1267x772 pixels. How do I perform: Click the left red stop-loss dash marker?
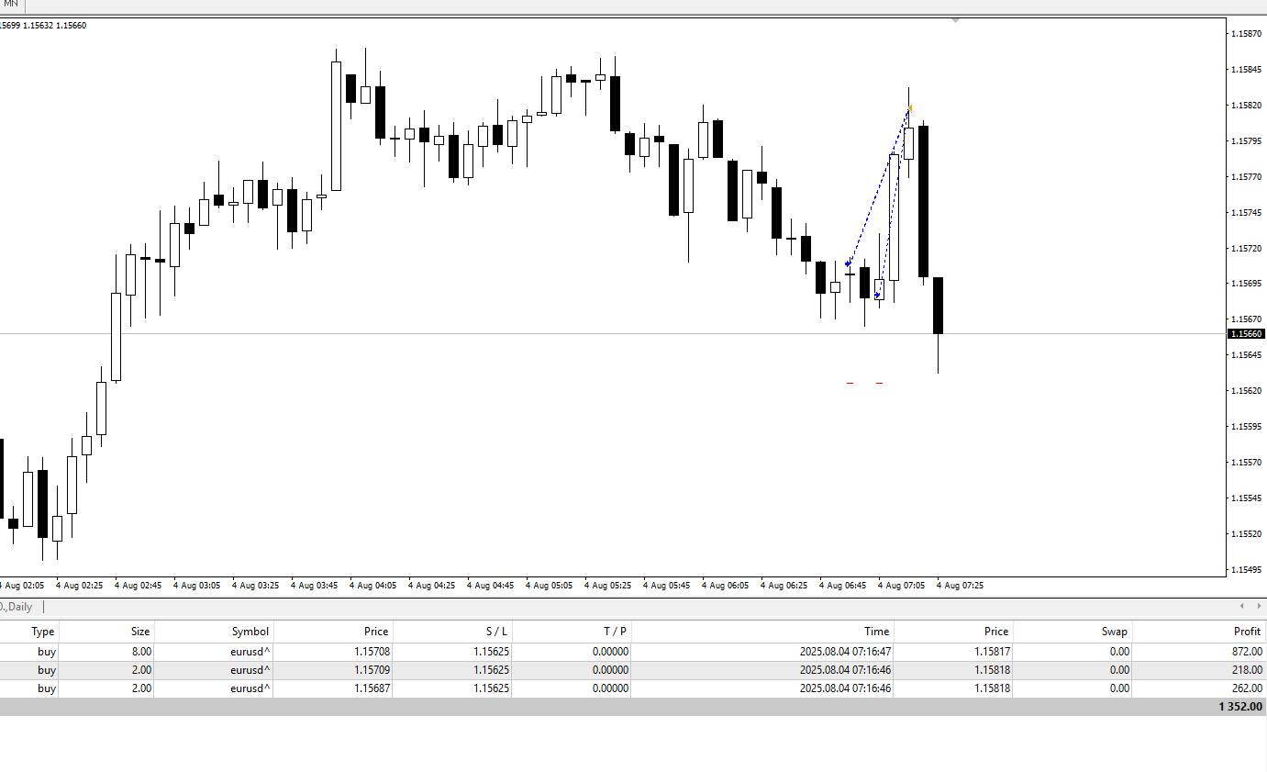[x=850, y=383]
